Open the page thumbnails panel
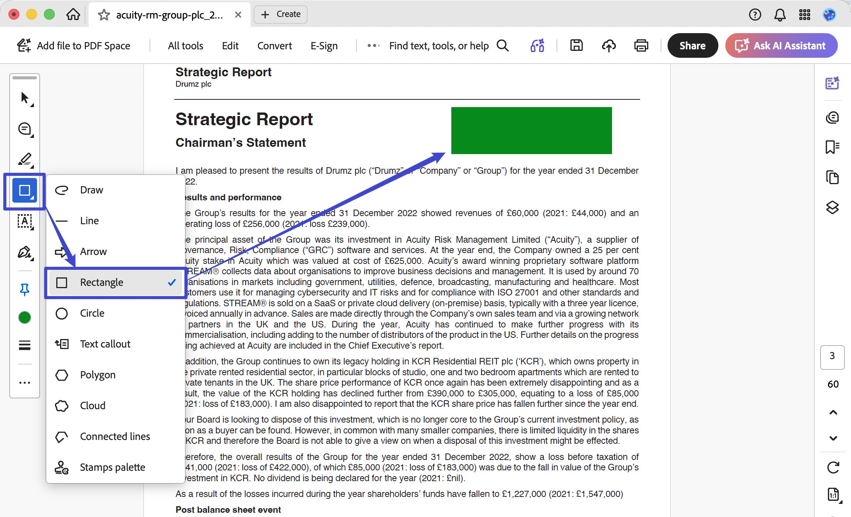Viewport: 851px width, 517px height. tap(832, 177)
